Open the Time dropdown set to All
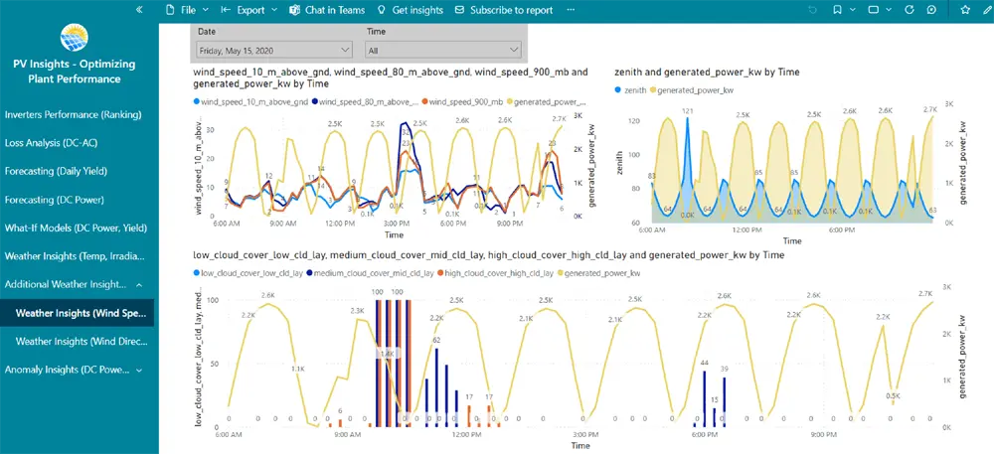This screenshot has width=994, height=454. [x=443, y=49]
